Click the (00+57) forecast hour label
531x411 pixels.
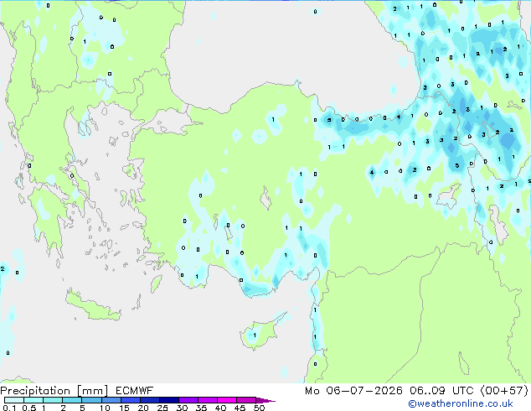[x=504, y=391]
